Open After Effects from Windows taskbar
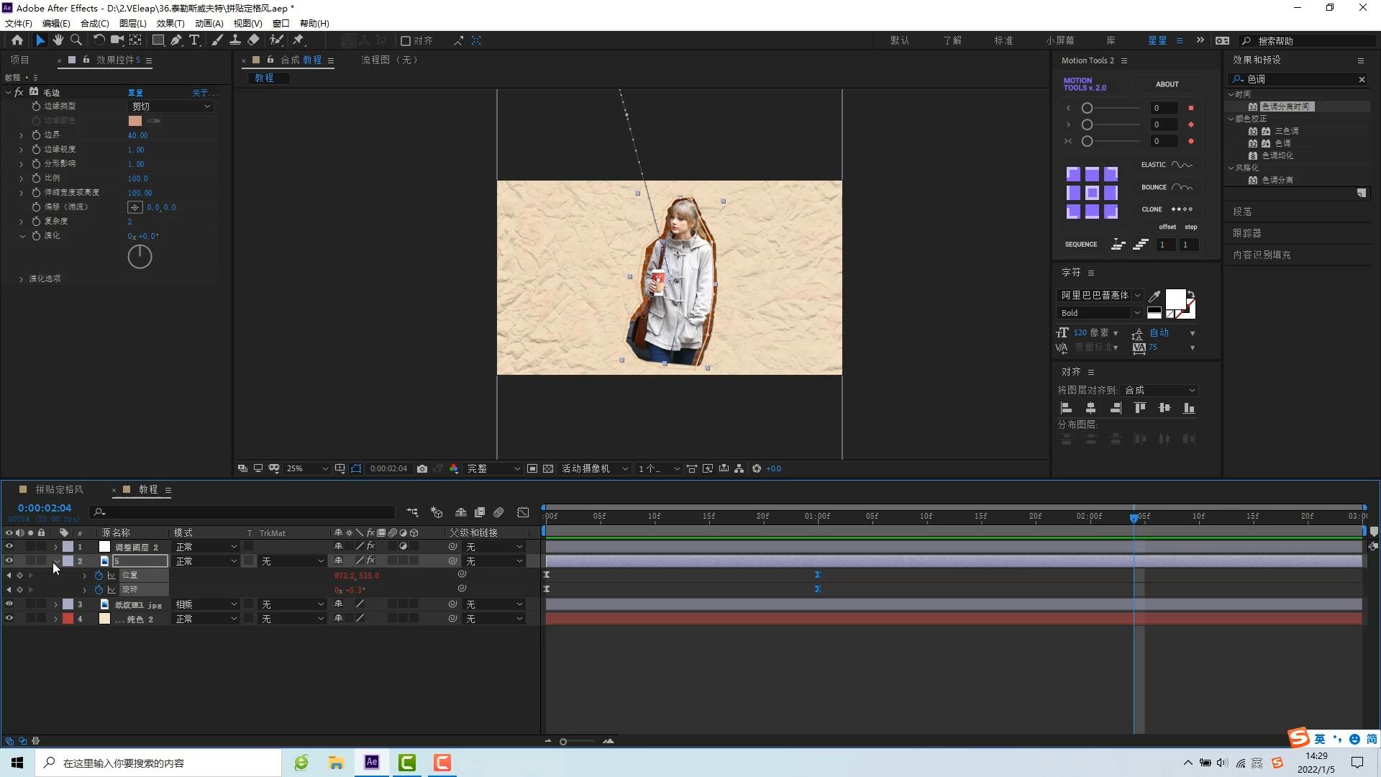Image resolution: width=1381 pixels, height=777 pixels. pyautogui.click(x=372, y=763)
